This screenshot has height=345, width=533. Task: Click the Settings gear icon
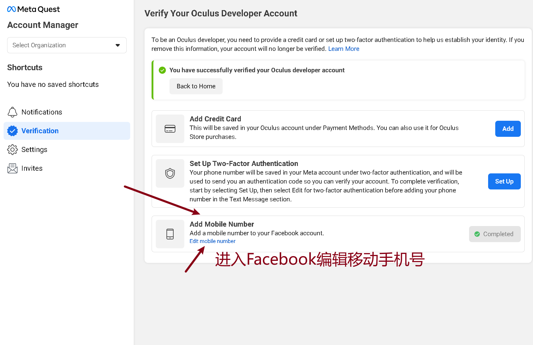[x=12, y=150]
